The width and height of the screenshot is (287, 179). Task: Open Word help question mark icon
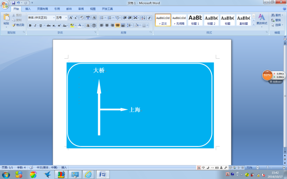point(285,9)
